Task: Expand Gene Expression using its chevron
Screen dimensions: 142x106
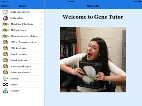Action: pyautogui.click(x=42, y=54)
